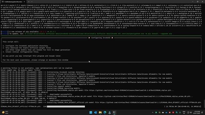This screenshot has height=115, width=205.
Task: Open the ENG language indicator
Action: pyautogui.click(x=184, y=112)
